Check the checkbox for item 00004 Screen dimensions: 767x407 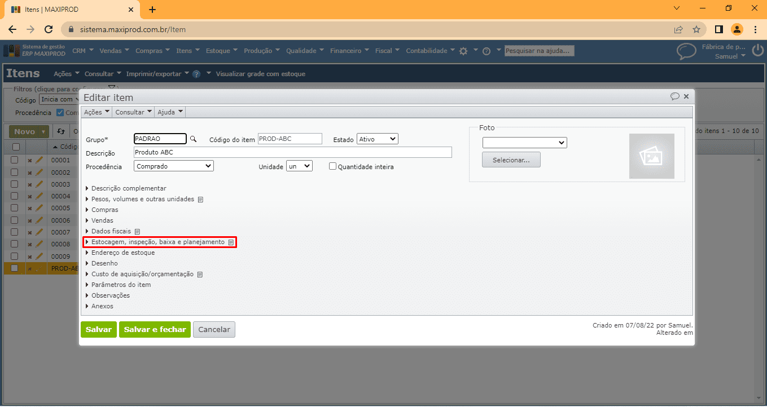[x=15, y=196]
